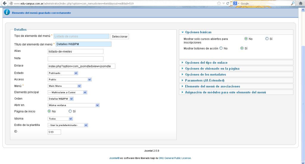305x164 pixels.
Task: Open the browser home page icon
Action: 301,3
